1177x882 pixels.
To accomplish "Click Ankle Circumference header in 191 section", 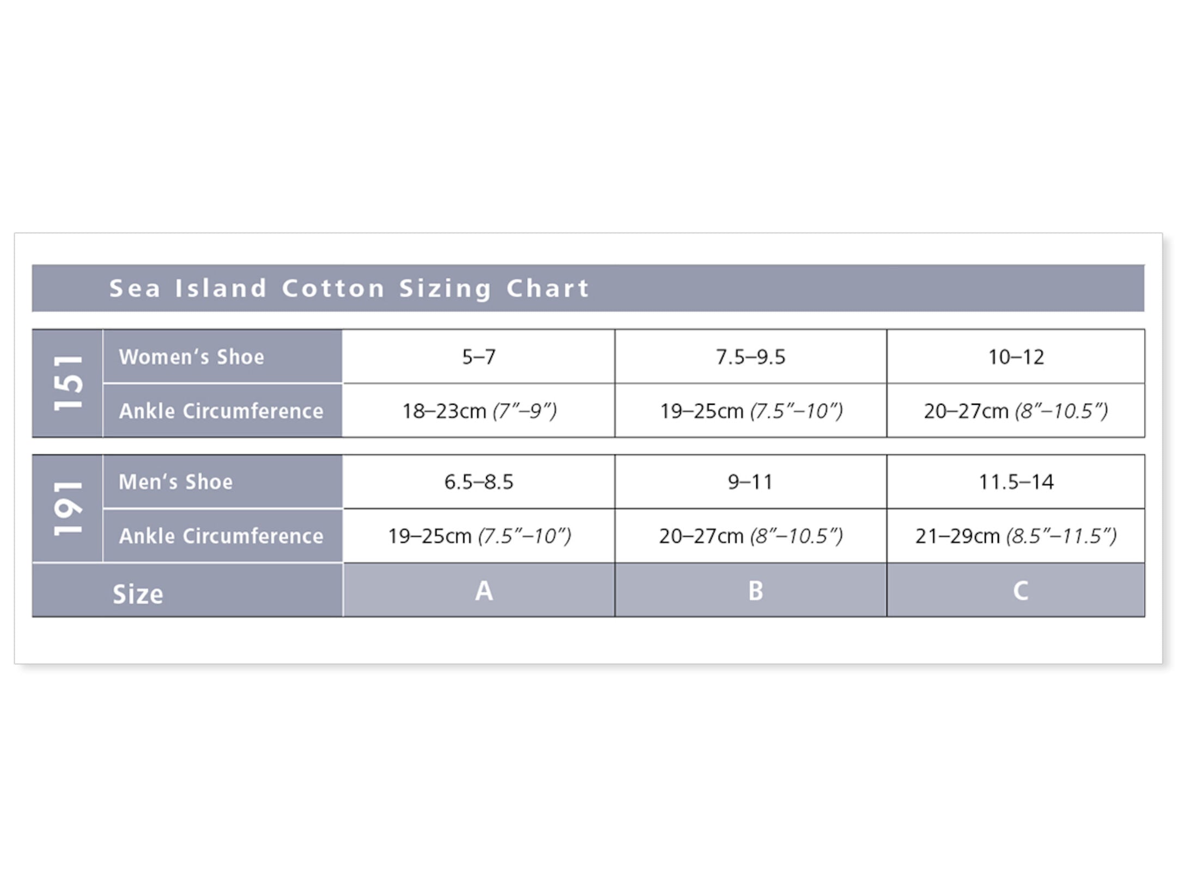I will tap(221, 536).
